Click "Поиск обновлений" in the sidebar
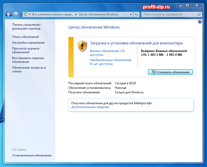Image resolution: width=207 pixels, height=167 pixels. pos(25,37)
